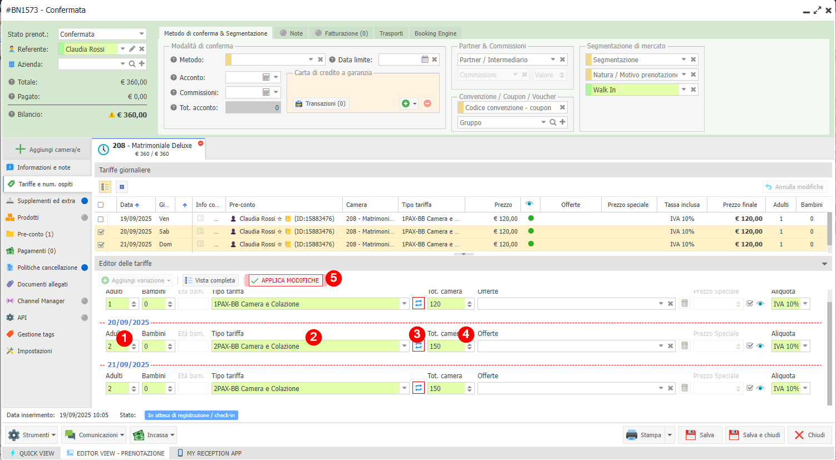Open the Stato prenotazione dropdown
This screenshot has height=460, width=836.
click(x=142, y=34)
